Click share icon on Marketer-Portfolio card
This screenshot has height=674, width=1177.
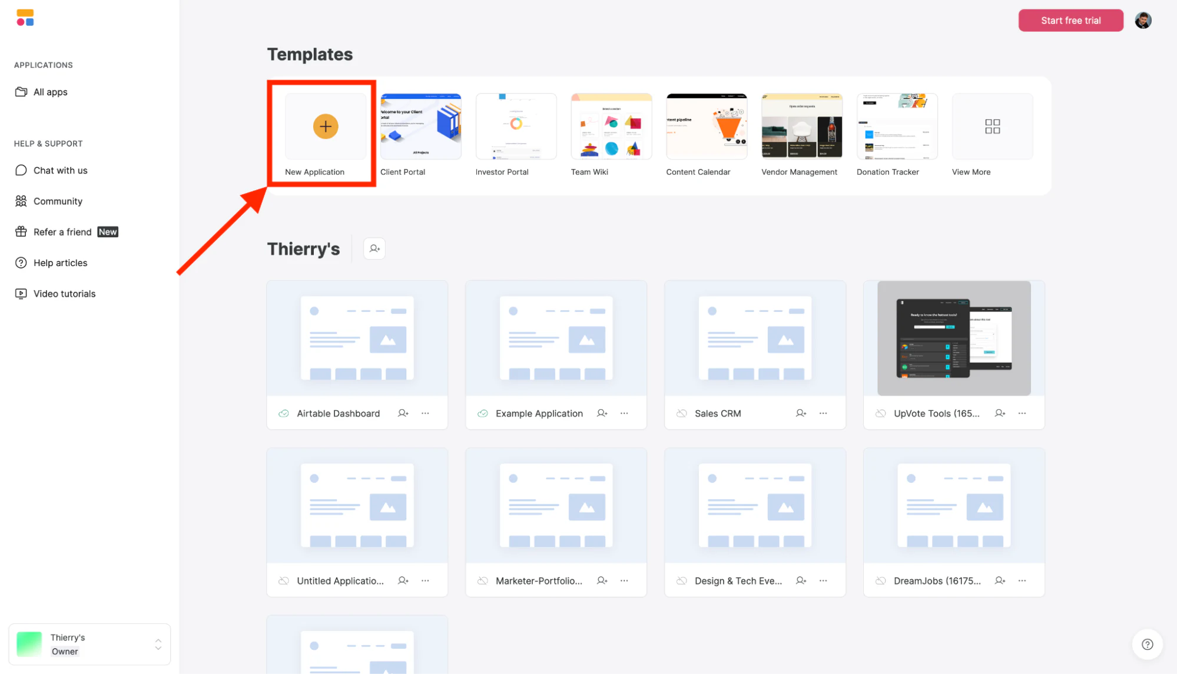(x=602, y=580)
